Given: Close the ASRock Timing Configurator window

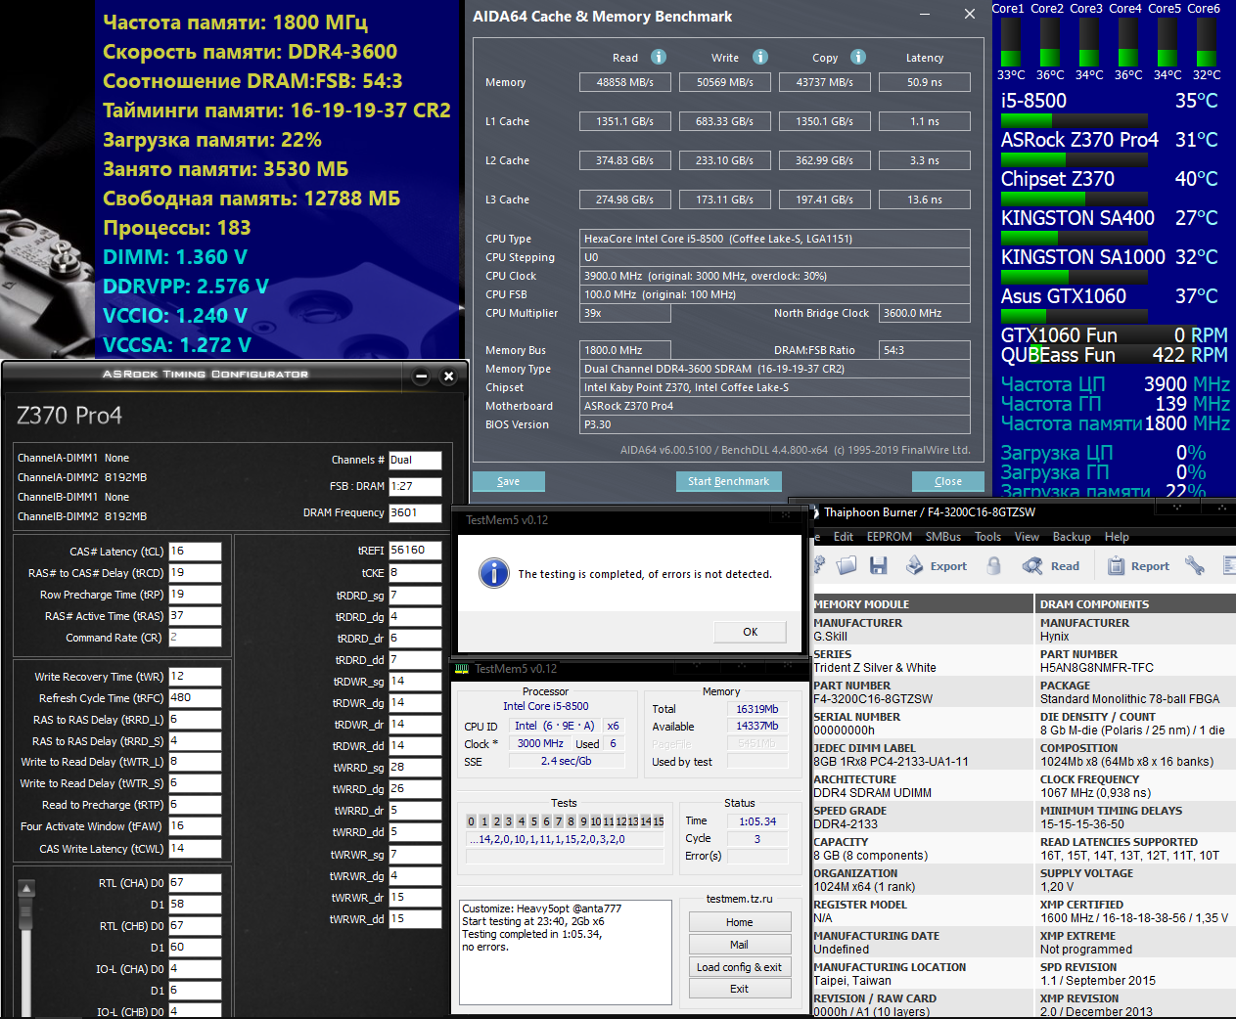Looking at the screenshot, I should click(448, 376).
